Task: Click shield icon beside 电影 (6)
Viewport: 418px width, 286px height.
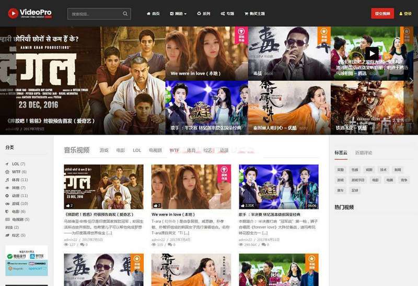Action: (x=7, y=211)
